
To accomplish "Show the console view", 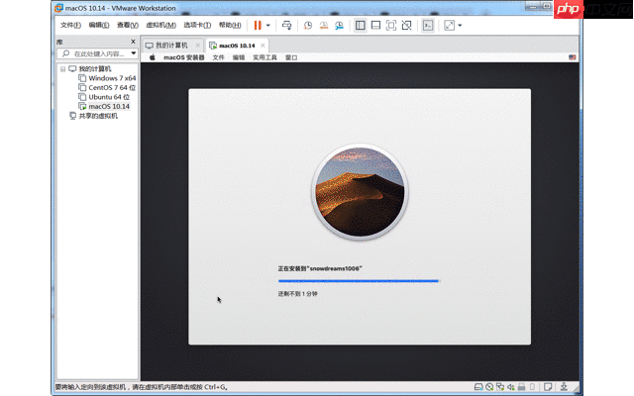I will tap(427, 26).
